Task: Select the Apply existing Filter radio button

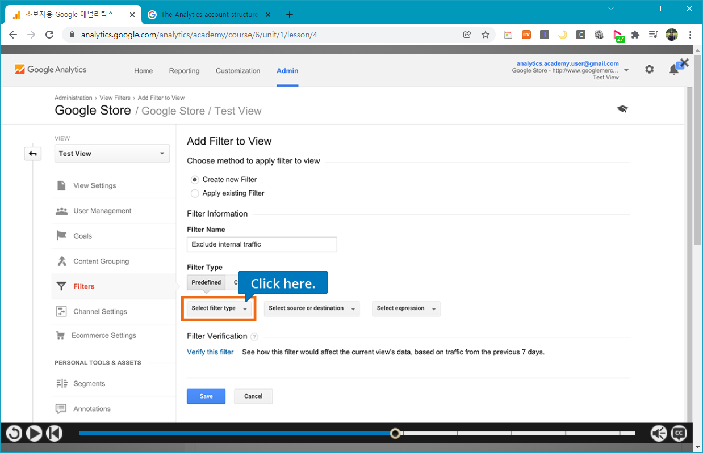Action: point(195,193)
